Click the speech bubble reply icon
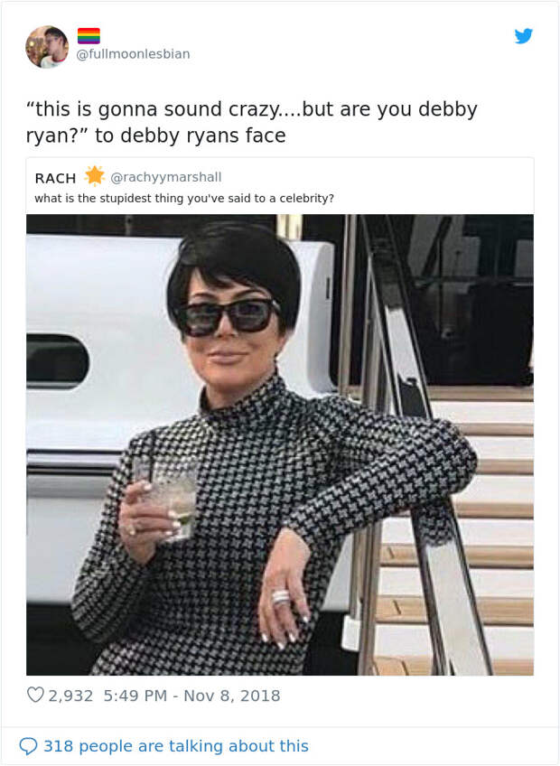The width and height of the screenshot is (560, 766). [28, 746]
